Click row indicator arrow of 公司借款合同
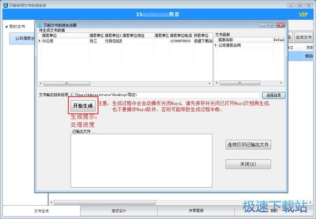 [216, 45]
